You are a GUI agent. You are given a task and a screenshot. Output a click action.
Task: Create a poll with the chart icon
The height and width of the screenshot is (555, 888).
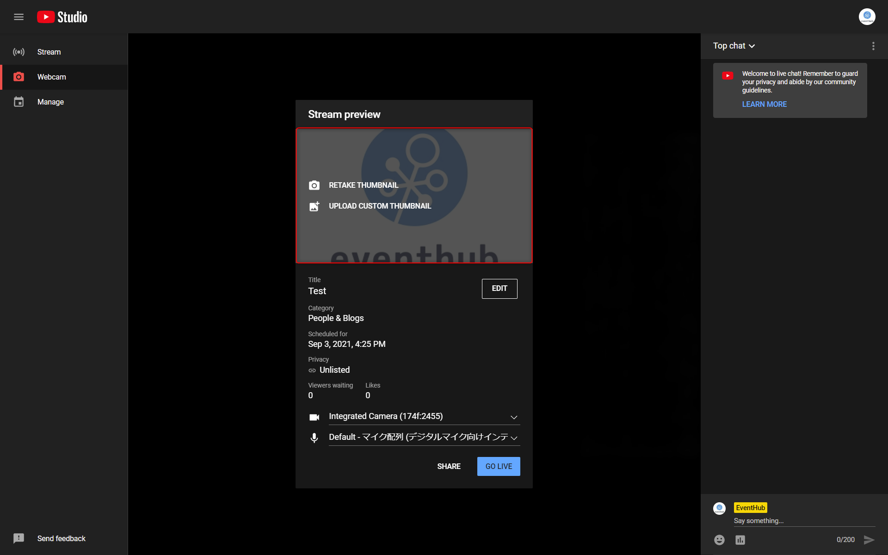point(740,540)
